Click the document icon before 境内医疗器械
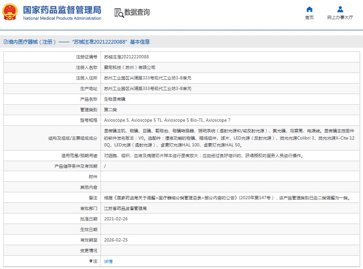Screen dimensions: 363x269 point(6,42)
